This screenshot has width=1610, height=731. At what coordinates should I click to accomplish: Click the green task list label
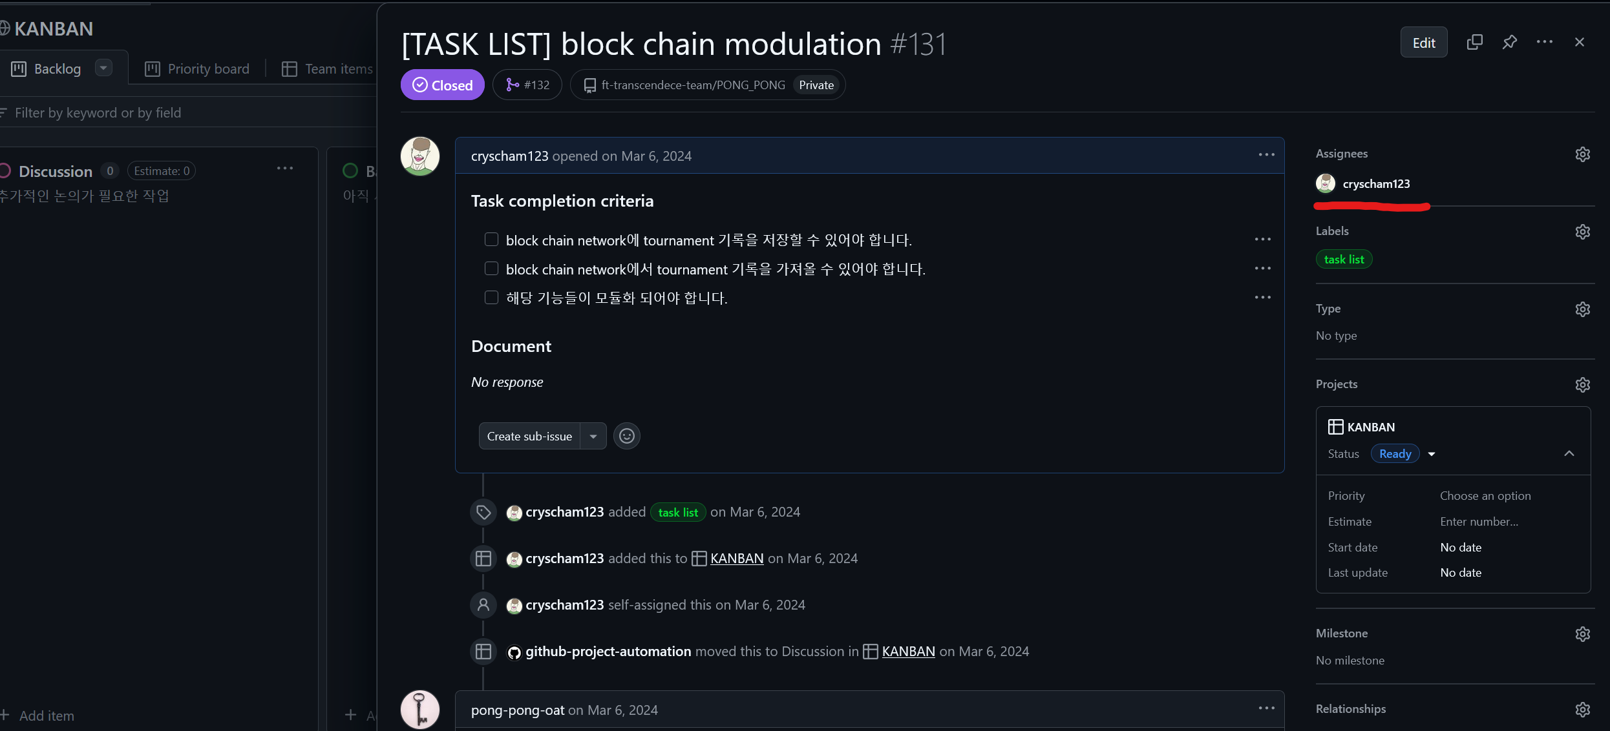point(1344,260)
